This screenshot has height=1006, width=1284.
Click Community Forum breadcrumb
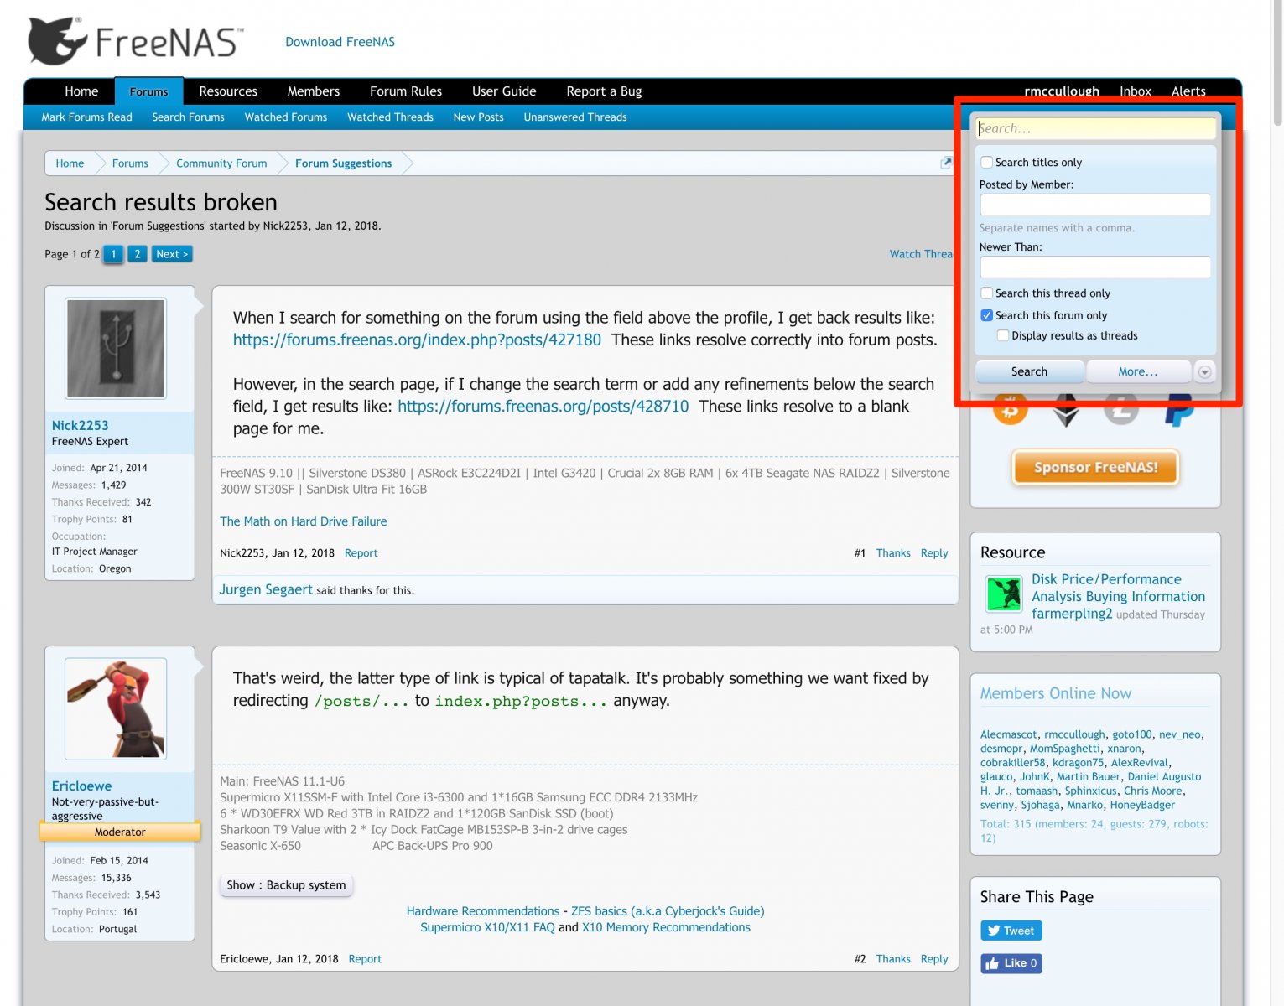(221, 163)
